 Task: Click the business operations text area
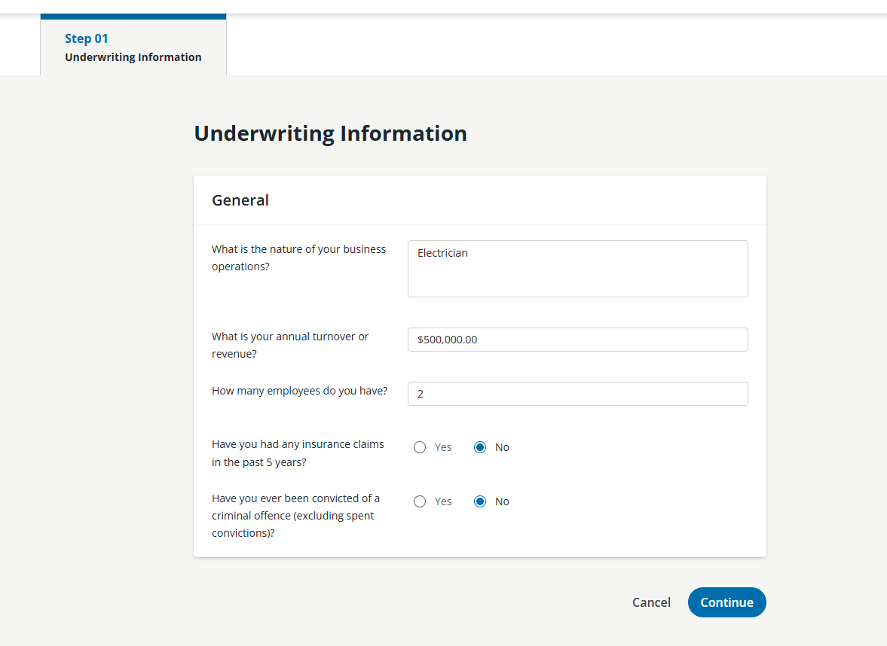coord(577,276)
